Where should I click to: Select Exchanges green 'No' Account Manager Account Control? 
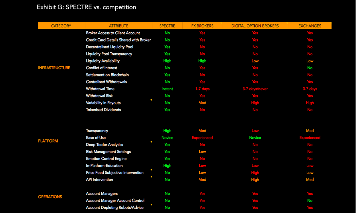click(310, 201)
